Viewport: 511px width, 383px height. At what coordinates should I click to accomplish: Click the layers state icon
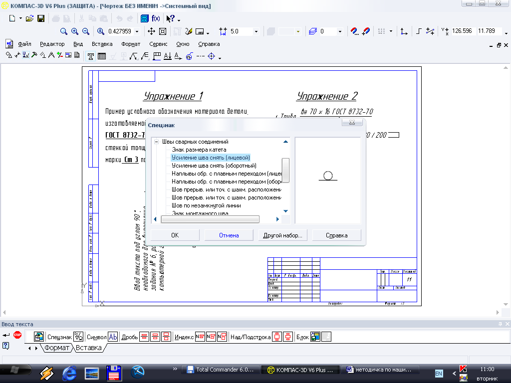pos(312,31)
